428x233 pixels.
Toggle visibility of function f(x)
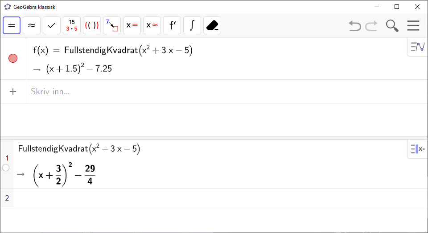(x=13, y=58)
